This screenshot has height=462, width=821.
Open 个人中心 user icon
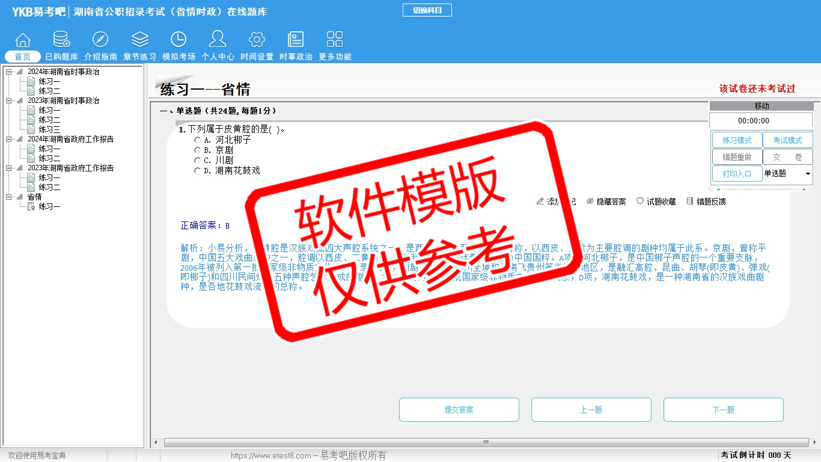(218, 40)
